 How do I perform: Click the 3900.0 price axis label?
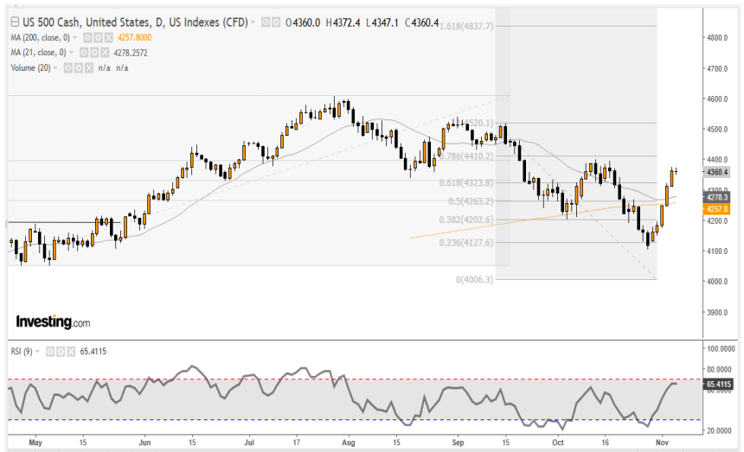[x=717, y=313]
